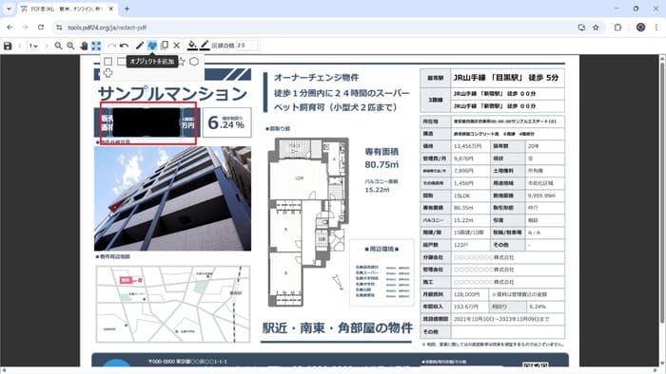Open the browser tab search dropdown
666x374 pixels.
(9, 9)
